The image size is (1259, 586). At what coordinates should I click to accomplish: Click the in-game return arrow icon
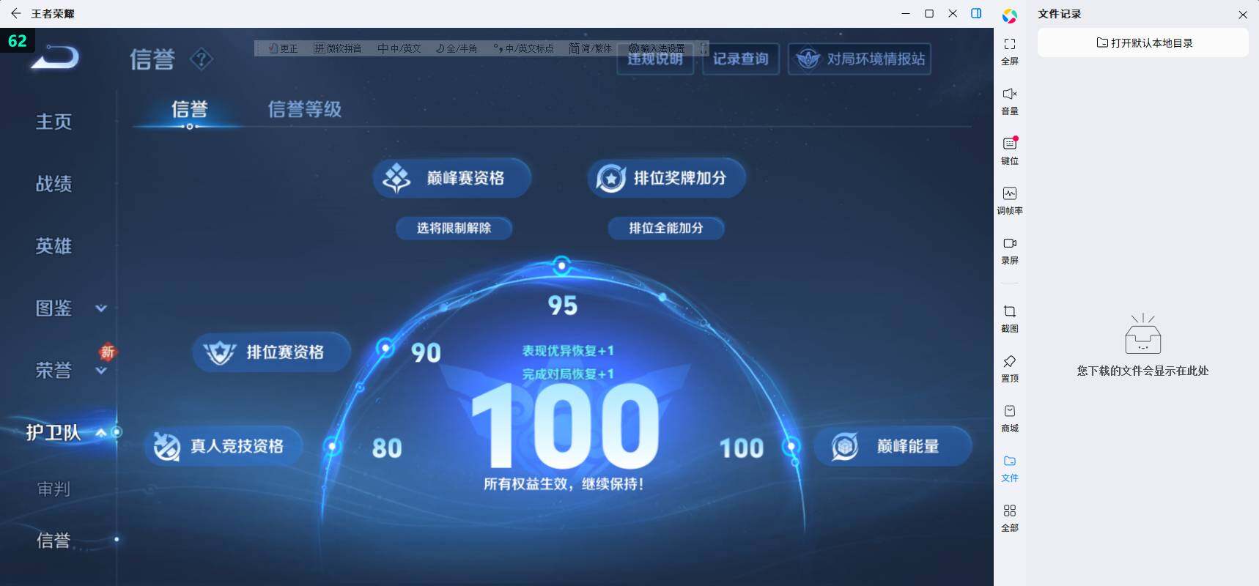click(x=56, y=57)
